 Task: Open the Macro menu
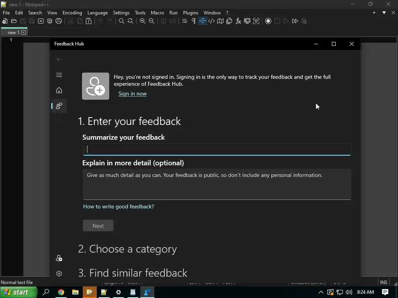pos(157,13)
